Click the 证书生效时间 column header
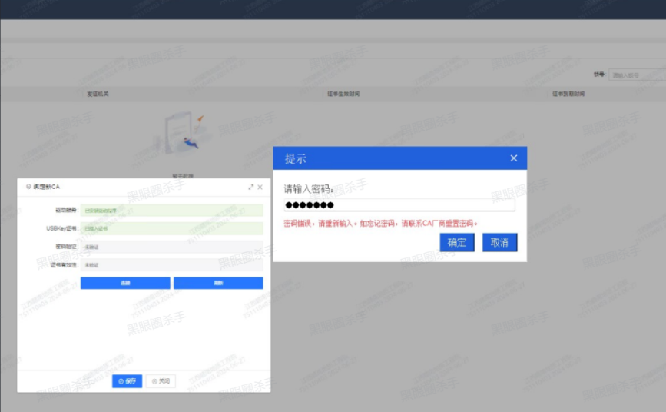The image size is (666, 412). coord(343,94)
